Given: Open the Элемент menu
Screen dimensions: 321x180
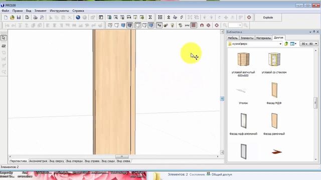Looking at the screenshot, I should coord(40,10).
